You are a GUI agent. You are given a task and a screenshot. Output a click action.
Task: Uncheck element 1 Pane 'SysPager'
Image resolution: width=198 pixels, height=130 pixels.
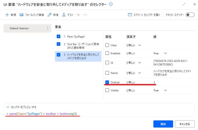click(x=58, y=36)
